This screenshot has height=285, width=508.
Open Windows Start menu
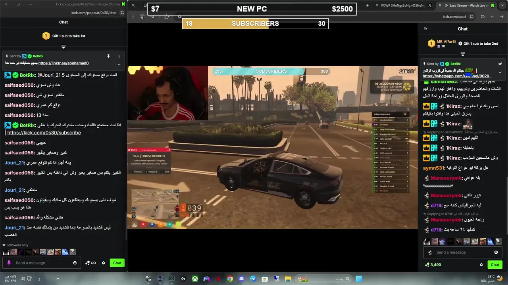click(359, 279)
